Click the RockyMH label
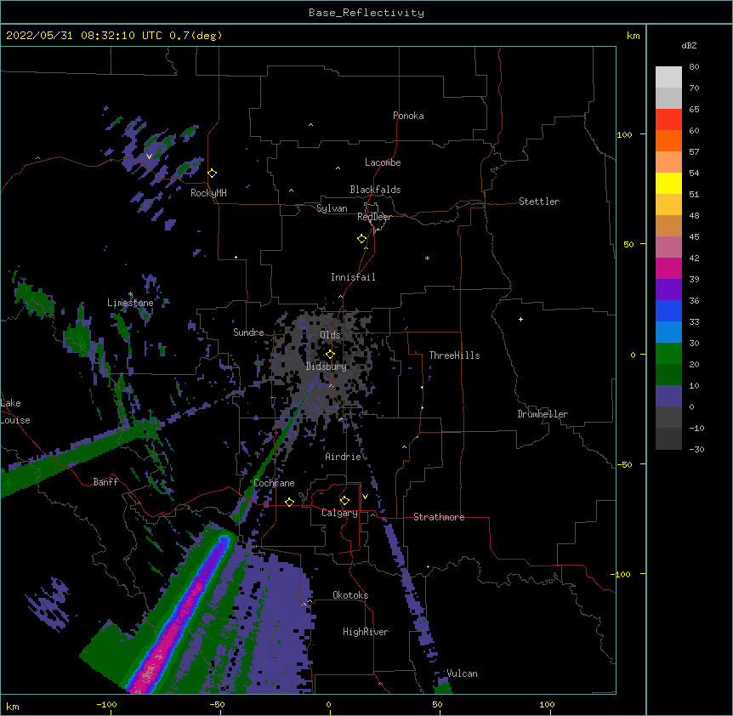Screen dimensions: 733x716 (x=208, y=193)
